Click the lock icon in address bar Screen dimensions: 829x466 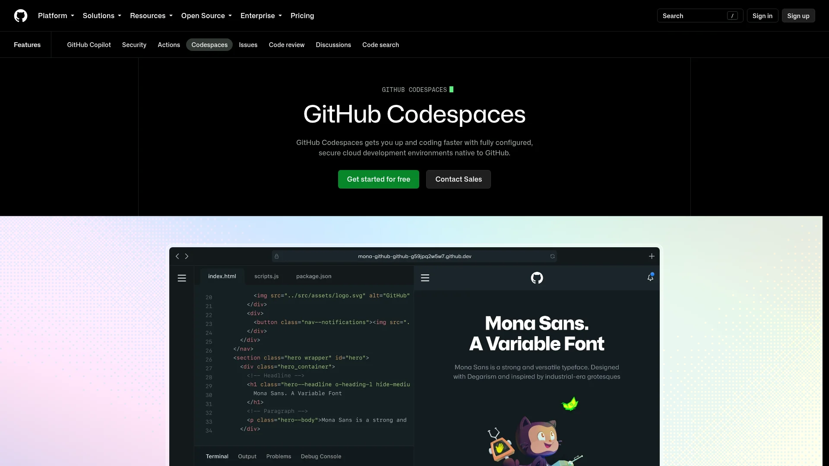(277, 256)
